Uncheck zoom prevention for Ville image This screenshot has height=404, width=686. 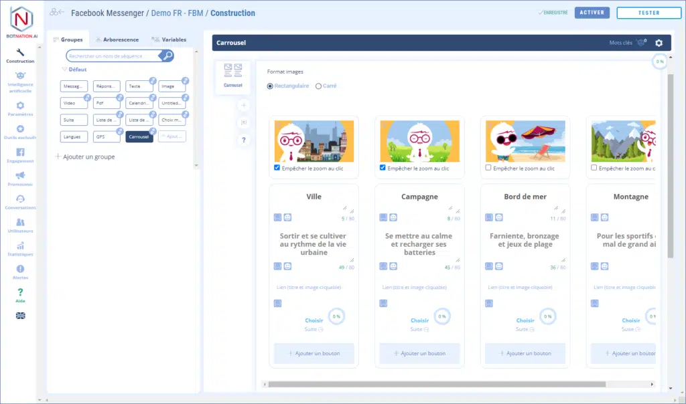coord(277,168)
